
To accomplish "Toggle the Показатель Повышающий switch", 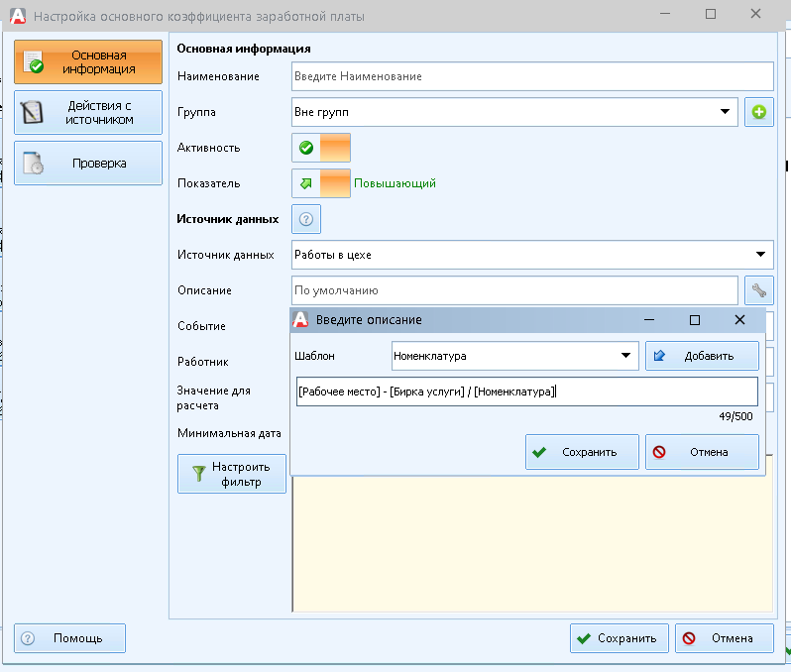I will [321, 183].
